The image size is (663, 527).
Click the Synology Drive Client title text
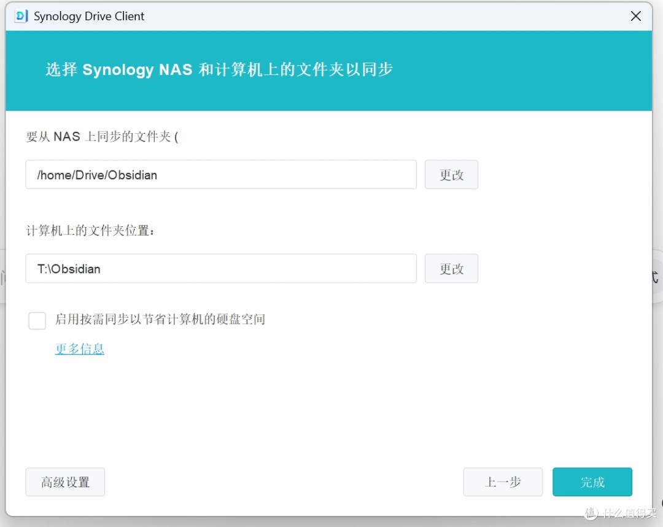89,16
